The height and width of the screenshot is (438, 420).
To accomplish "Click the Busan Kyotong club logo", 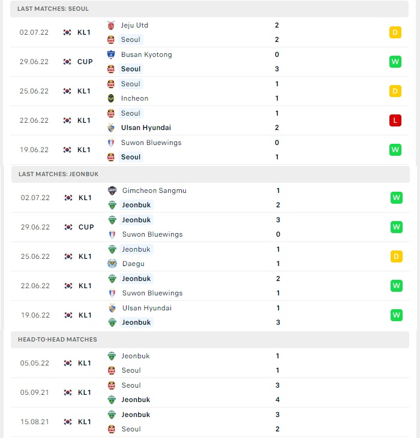I will (111, 55).
